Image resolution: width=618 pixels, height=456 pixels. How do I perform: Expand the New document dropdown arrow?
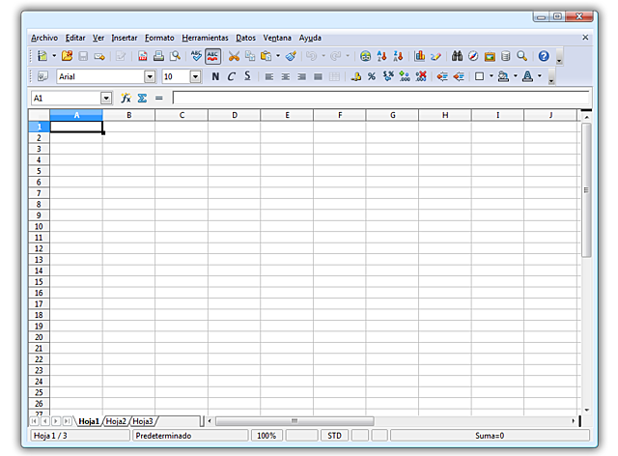(x=54, y=56)
